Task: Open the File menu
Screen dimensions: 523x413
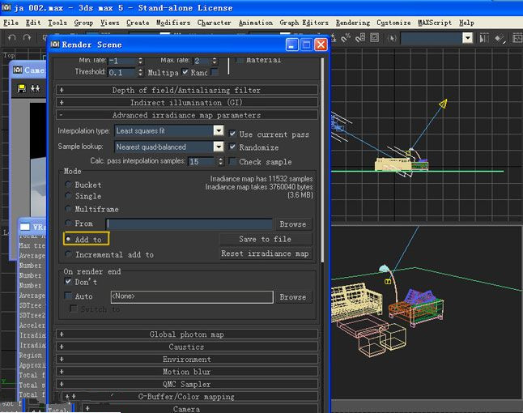Action: 11,23
